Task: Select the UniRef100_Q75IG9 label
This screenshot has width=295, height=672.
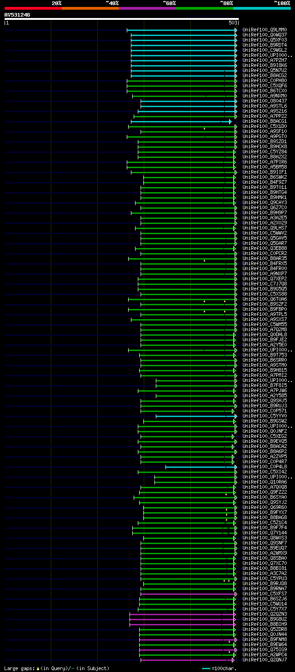Action: tap(265, 649)
